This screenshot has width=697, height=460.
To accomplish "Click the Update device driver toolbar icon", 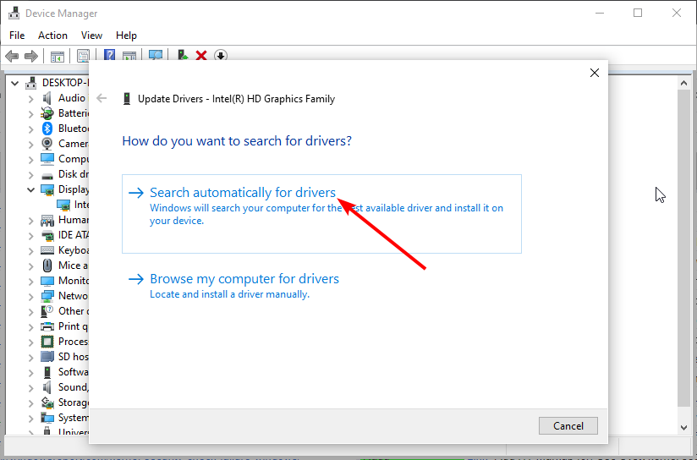I will [182, 56].
